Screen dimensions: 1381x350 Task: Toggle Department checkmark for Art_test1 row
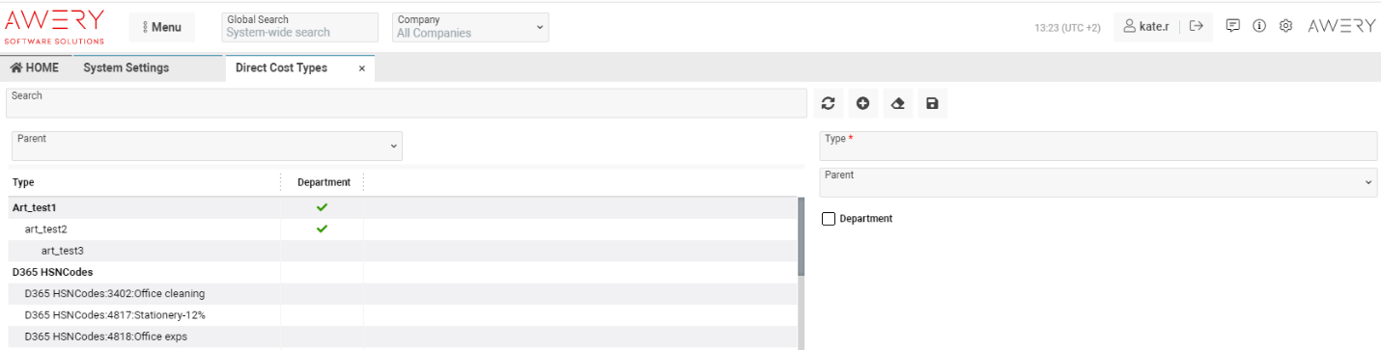coord(322,207)
